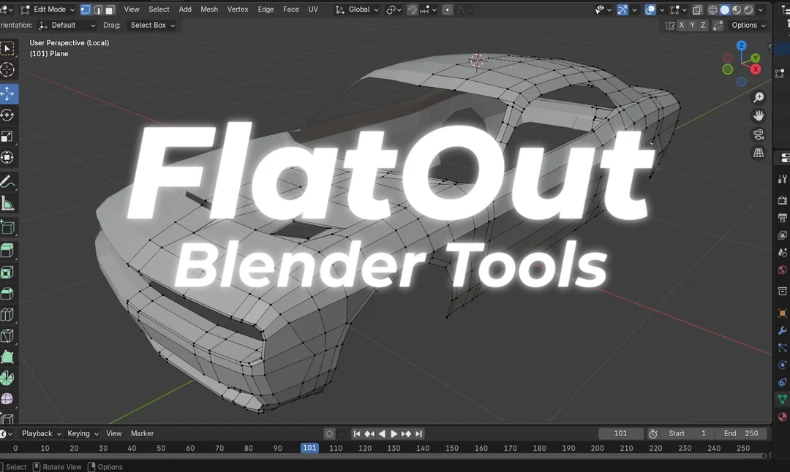
Task: Expand the Options dropdown
Action: pyautogui.click(x=749, y=25)
